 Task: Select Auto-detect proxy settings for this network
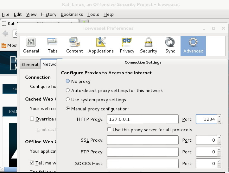click(67, 90)
